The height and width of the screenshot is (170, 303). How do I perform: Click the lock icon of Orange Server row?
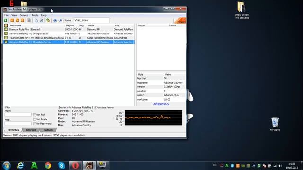[x=6, y=34]
